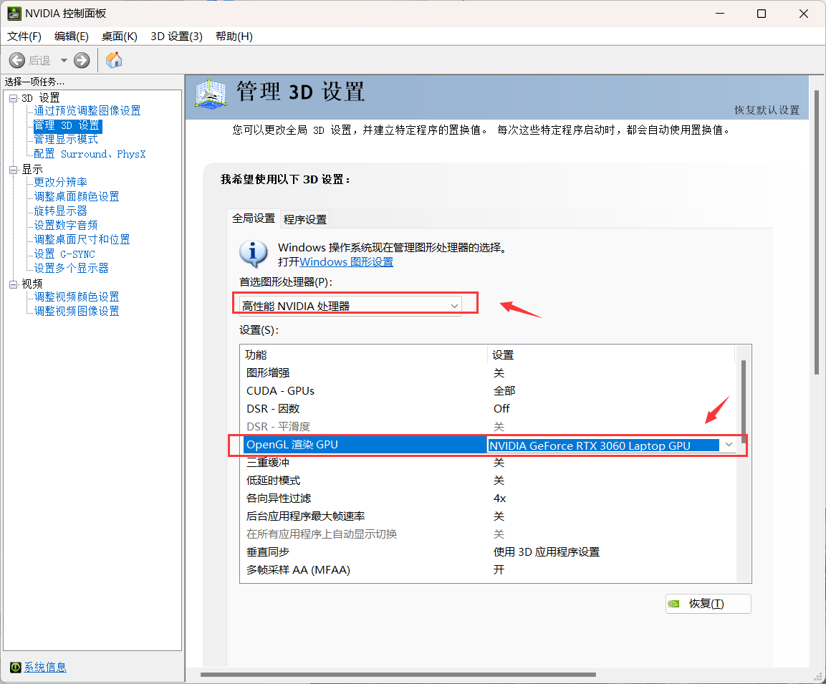The height and width of the screenshot is (684, 826).
Task: Click 恢复默认设置 in the header
Action: (x=767, y=110)
